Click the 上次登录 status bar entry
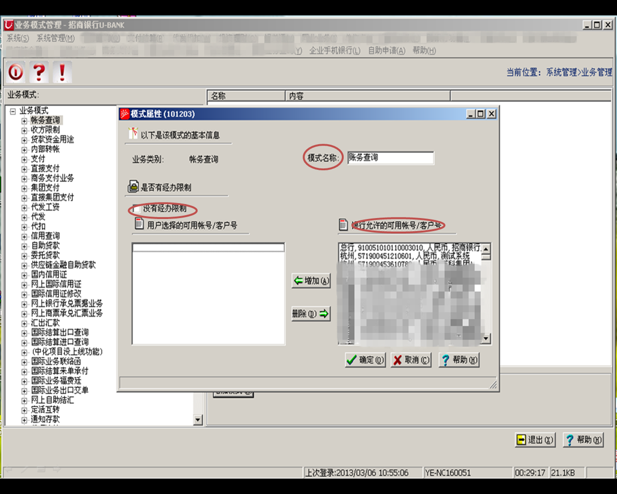Screen dimensions: 617x494 click(x=362, y=473)
